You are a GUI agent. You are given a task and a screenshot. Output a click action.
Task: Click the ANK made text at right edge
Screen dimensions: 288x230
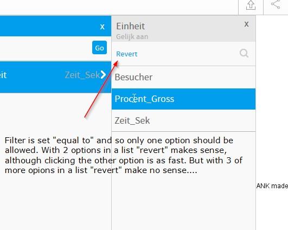[x=272, y=186]
